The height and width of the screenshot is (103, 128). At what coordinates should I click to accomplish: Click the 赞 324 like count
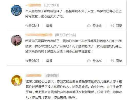click(x=97, y=61)
